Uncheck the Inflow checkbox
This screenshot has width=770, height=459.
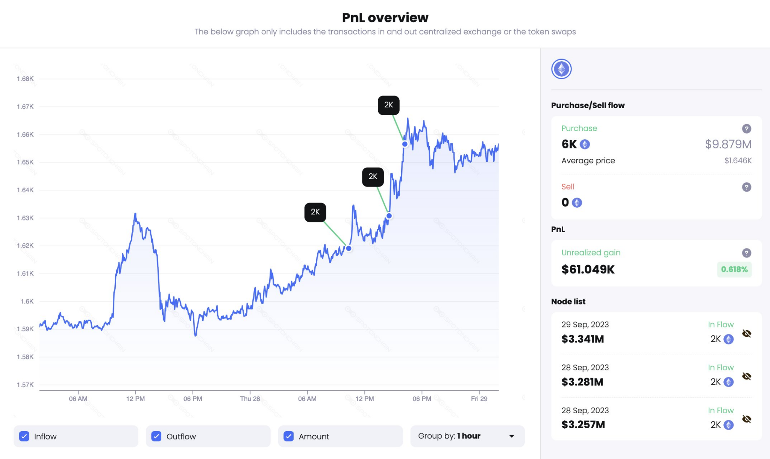pyautogui.click(x=24, y=436)
